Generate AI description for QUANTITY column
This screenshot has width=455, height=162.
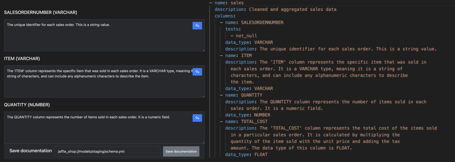[197, 118]
